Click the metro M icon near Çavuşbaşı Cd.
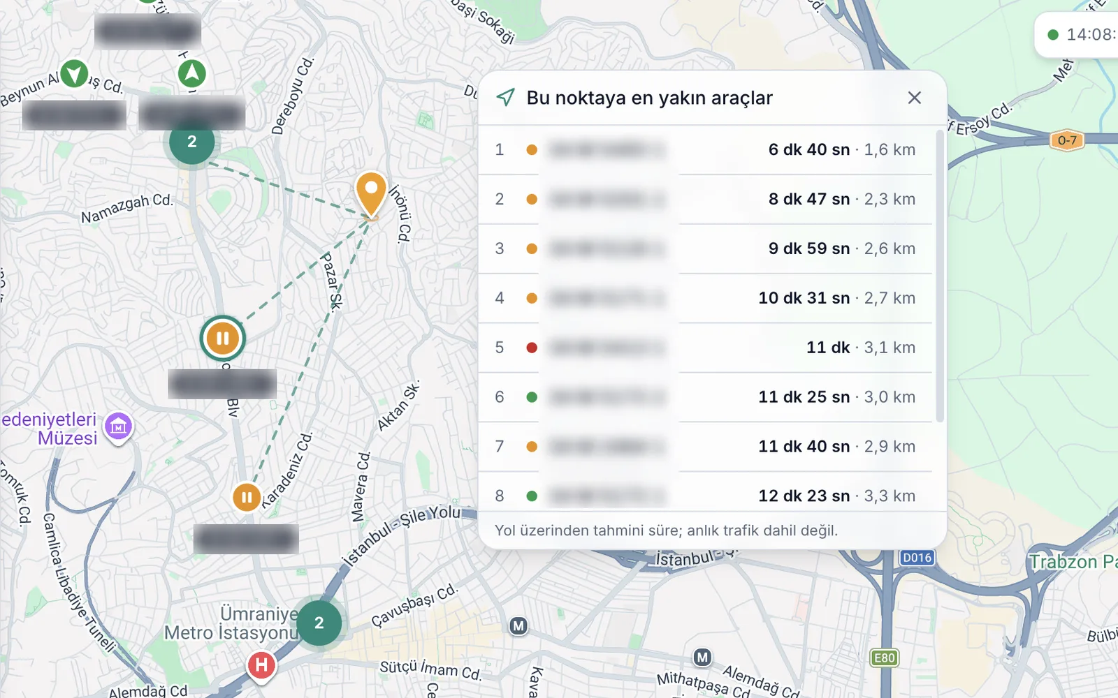Screen dimensions: 1118x698 pos(518,626)
